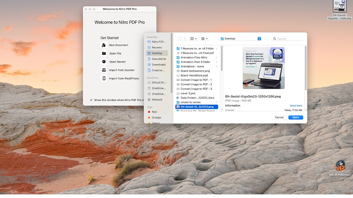
Task: Select Nitro PDF in Favorites sidebar
Action: (x=157, y=42)
